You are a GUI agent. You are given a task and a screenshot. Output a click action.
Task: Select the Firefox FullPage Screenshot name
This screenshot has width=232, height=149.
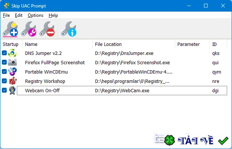55,63
